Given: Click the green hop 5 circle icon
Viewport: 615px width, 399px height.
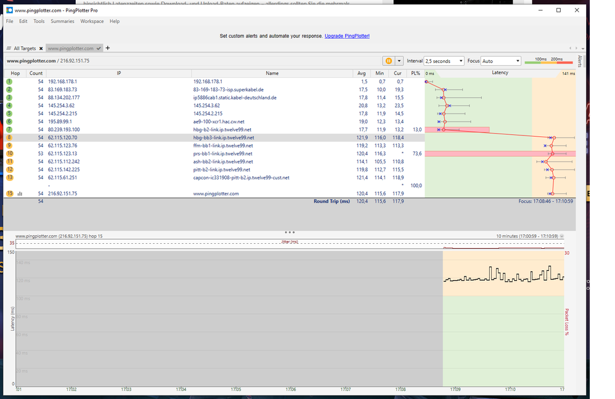Looking at the screenshot, I should click(x=9, y=114).
